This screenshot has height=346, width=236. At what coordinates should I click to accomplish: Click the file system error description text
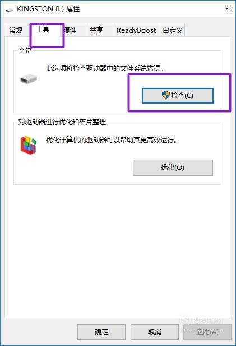[105, 69]
